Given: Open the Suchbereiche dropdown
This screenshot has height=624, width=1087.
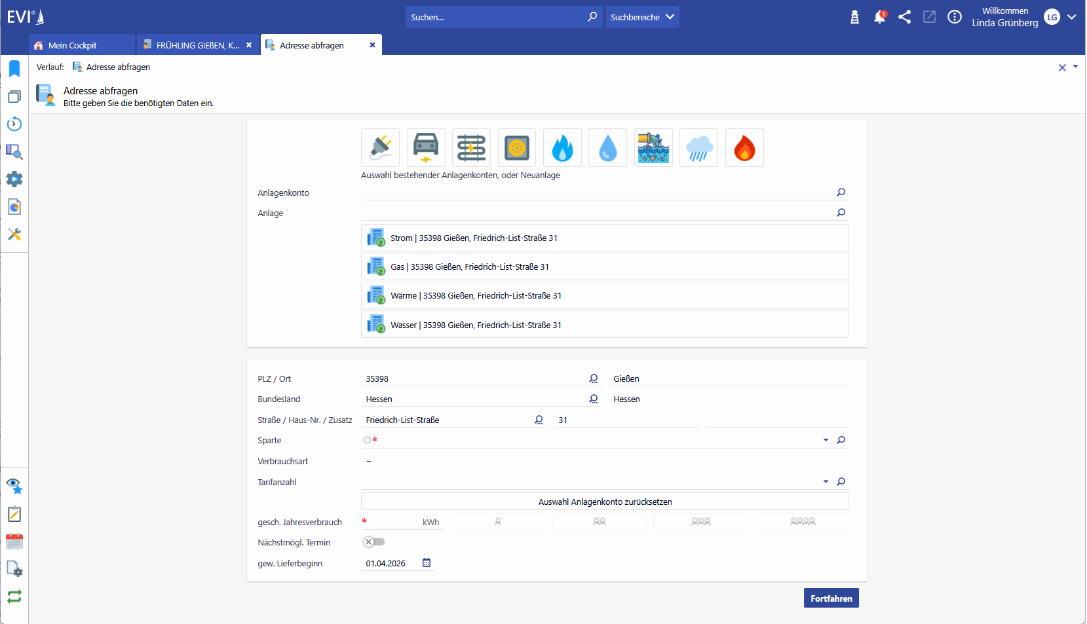Looking at the screenshot, I should 642,17.
